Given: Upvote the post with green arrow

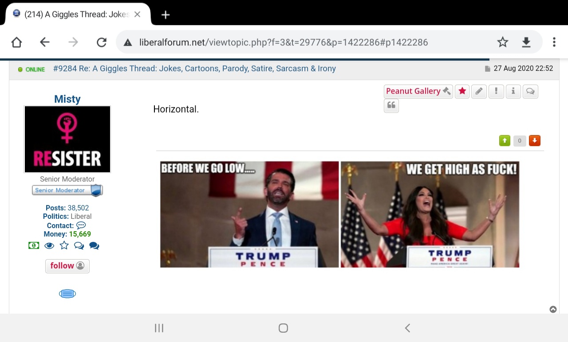Looking at the screenshot, I should pyautogui.click(x=505, y=140).
